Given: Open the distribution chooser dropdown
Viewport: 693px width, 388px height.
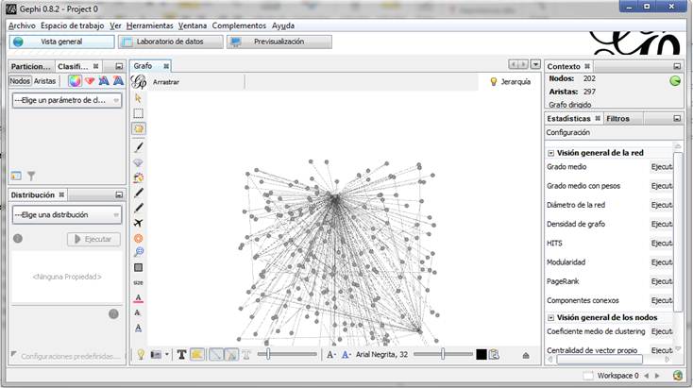Looking at the screenshot, I should (x=66, y=215).
